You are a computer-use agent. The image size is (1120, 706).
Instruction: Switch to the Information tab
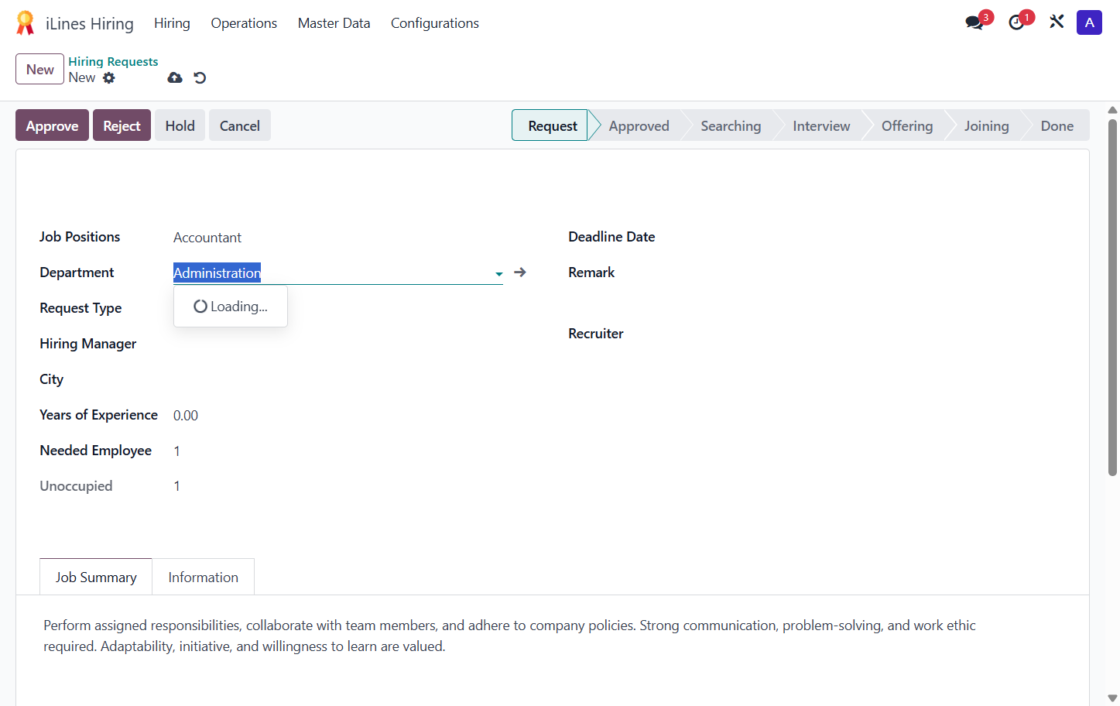pos(203,577)
